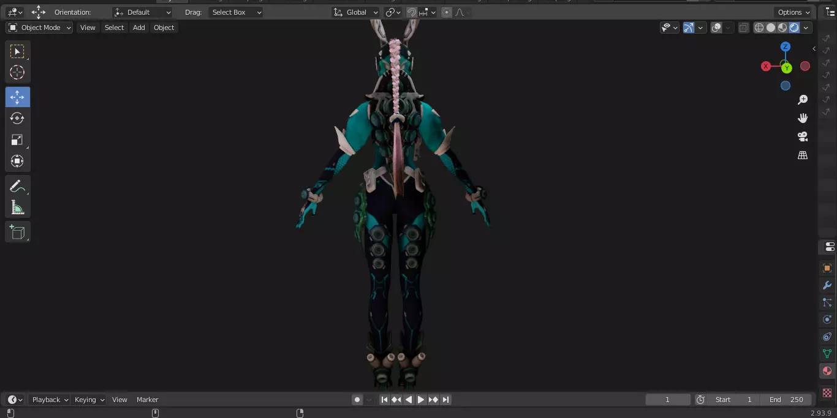This screenshot has width=837, height=418.
Task: Toggle X-ray mode
Action: 743,28
